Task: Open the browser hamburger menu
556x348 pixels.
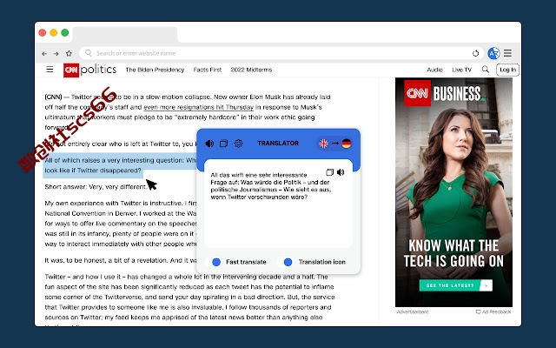Action: click(507, 53)
